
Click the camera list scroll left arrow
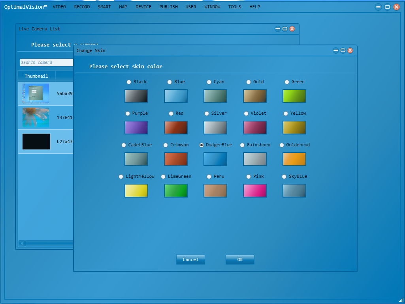point(22,243)
